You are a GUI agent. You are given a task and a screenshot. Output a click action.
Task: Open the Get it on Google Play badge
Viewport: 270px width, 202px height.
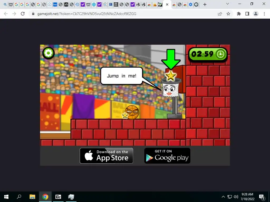(x=167, y=156)
